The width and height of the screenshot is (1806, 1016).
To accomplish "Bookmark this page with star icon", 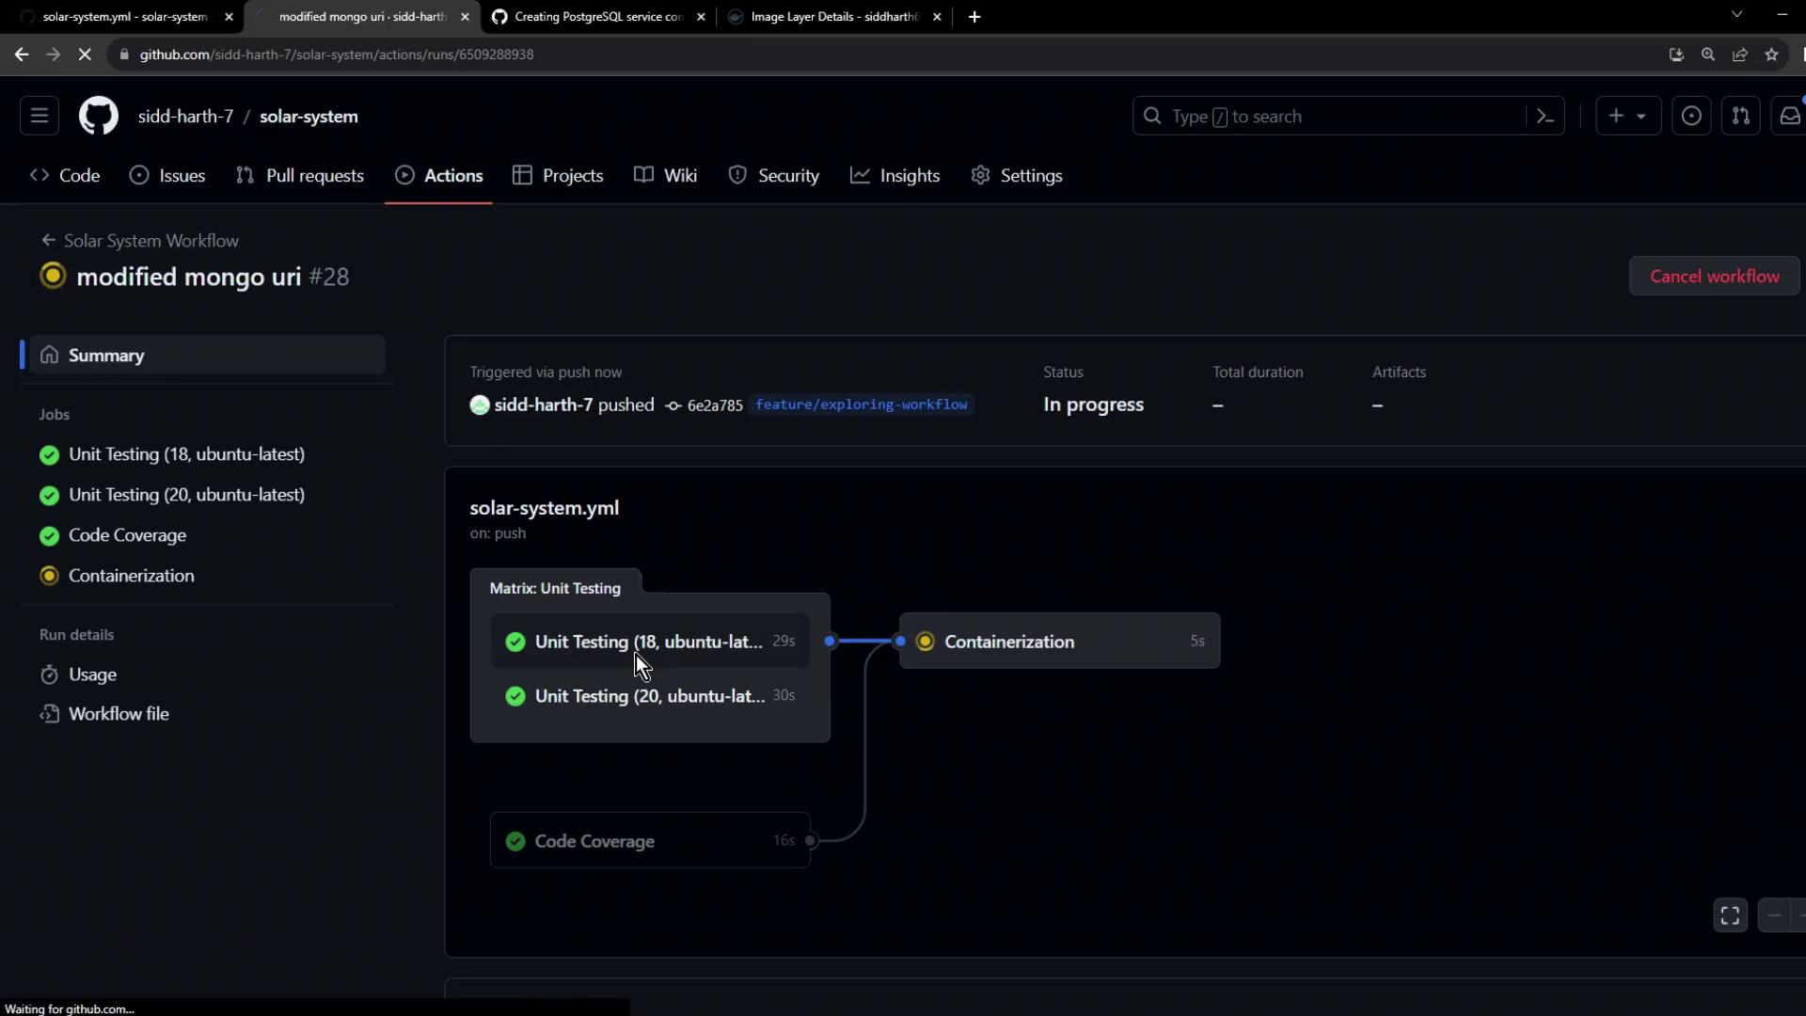I will point(1771,55).
